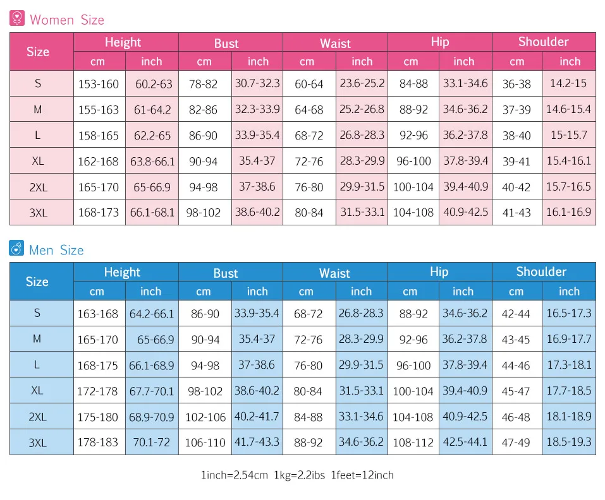605x500 pixels.
Task: Select the XL row label in women's table
Action: pyautogui.click(x=38, y=161)
